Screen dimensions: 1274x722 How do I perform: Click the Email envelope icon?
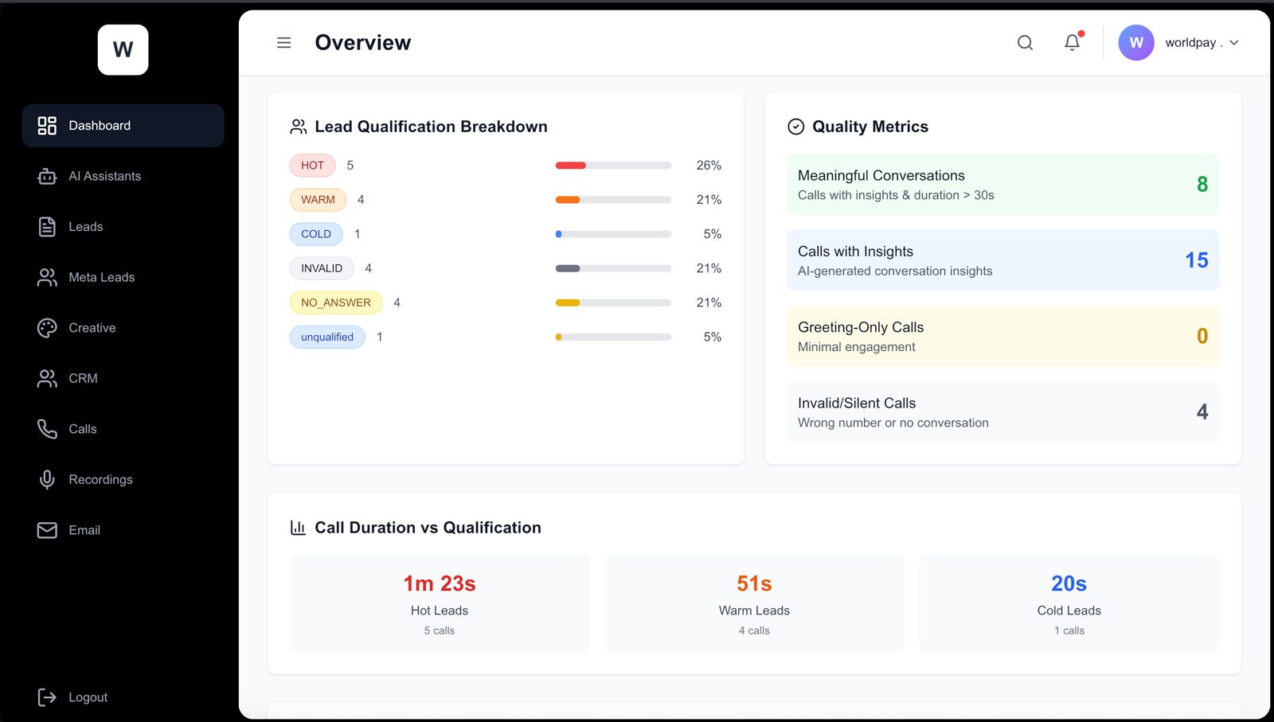pyautogui.click(x=47, y=530)
